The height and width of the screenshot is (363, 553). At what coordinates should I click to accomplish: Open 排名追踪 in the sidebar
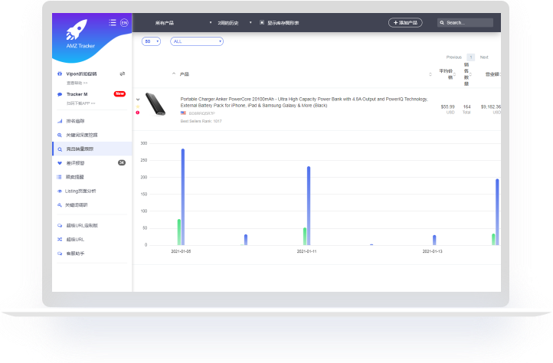tap(75, 121)
